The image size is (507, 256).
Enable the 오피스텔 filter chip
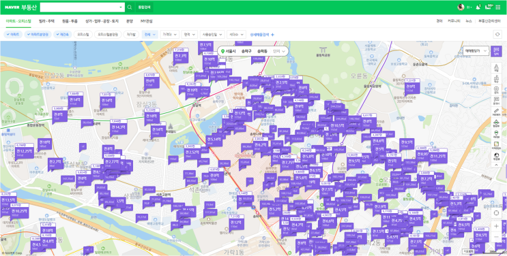(83, 35)
